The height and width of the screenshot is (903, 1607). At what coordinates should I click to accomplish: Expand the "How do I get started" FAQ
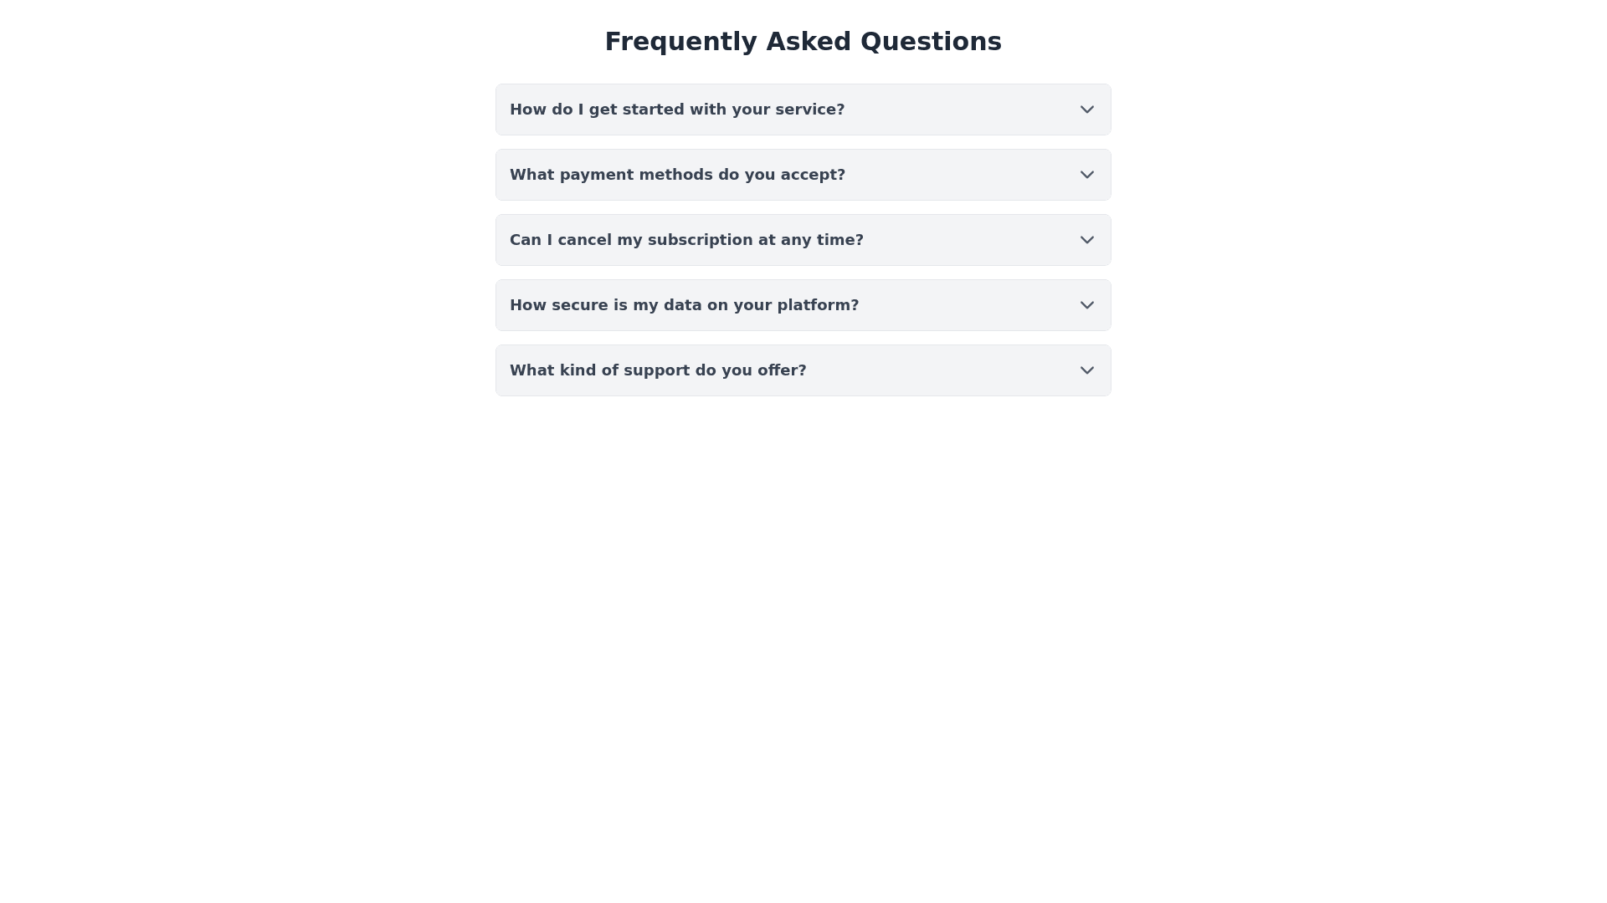(803, 110)
